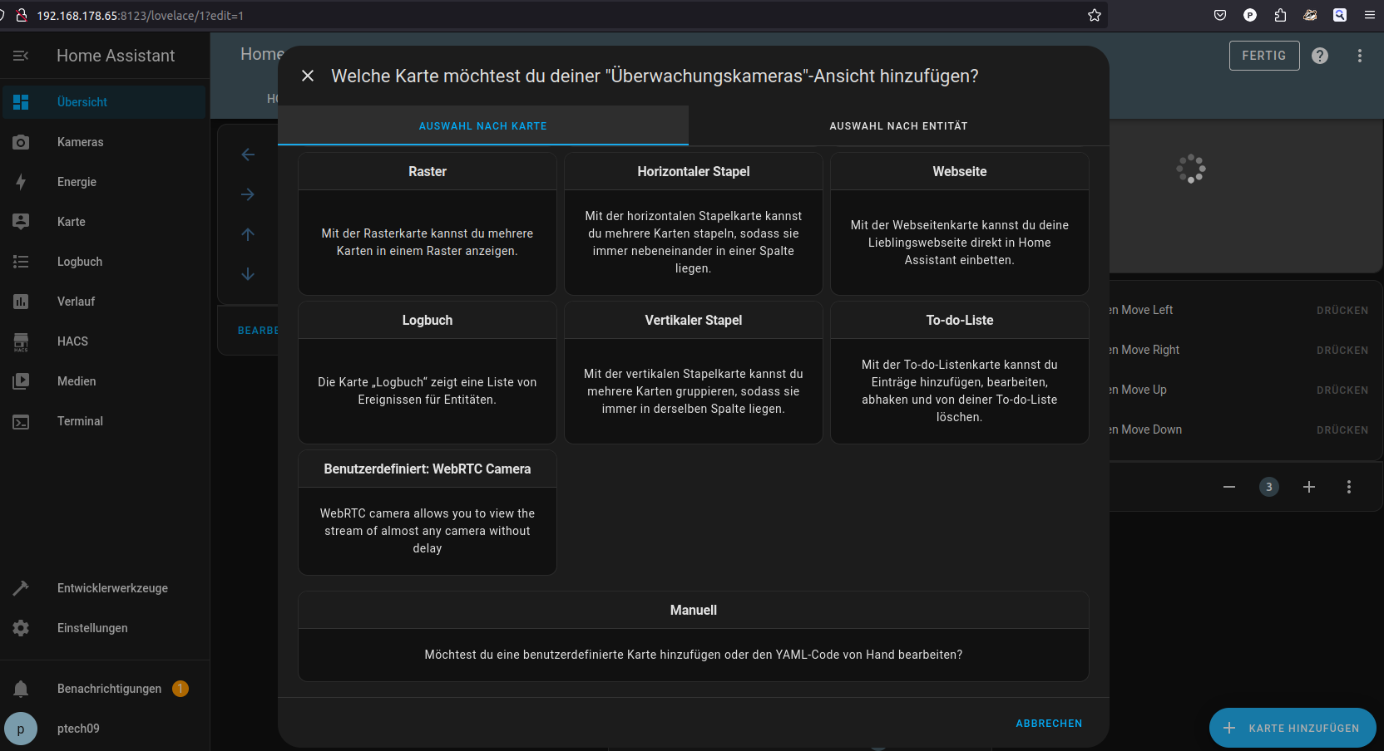The width and height of the screenshot is (1384, 751).
Task: Open Kameras in the sidebar
Action: 80,142
